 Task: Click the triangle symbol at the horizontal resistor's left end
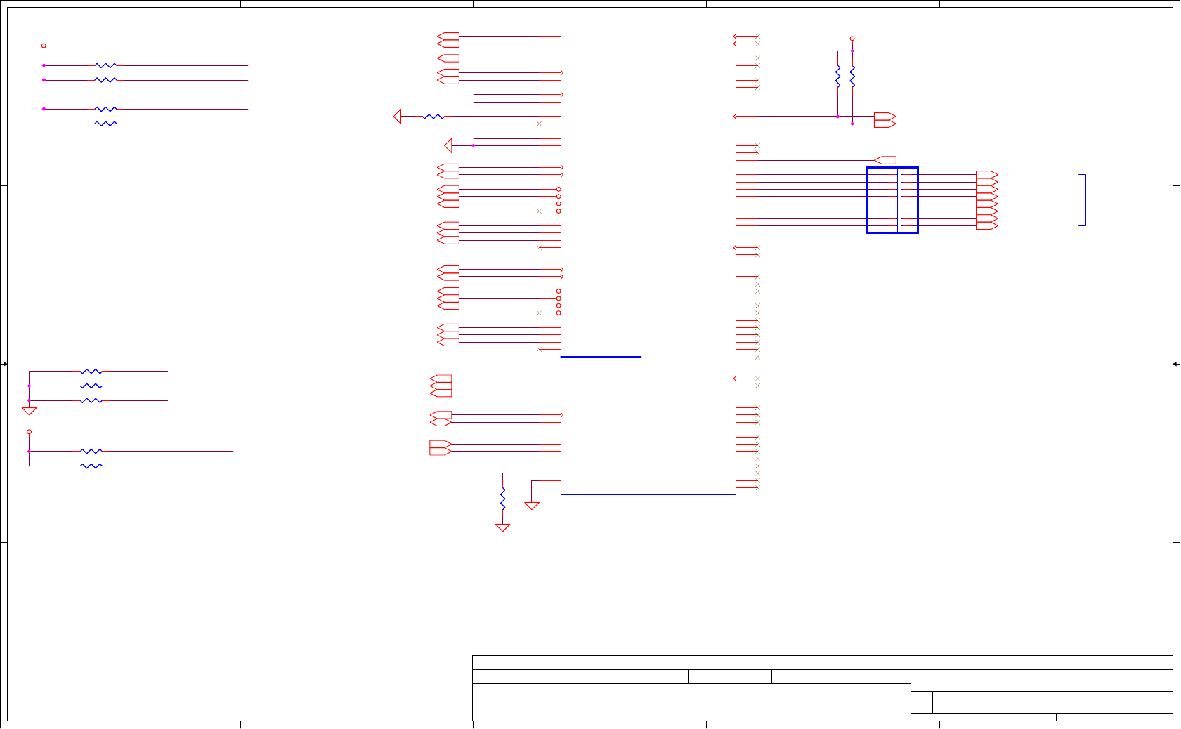(x=398, y=117)
